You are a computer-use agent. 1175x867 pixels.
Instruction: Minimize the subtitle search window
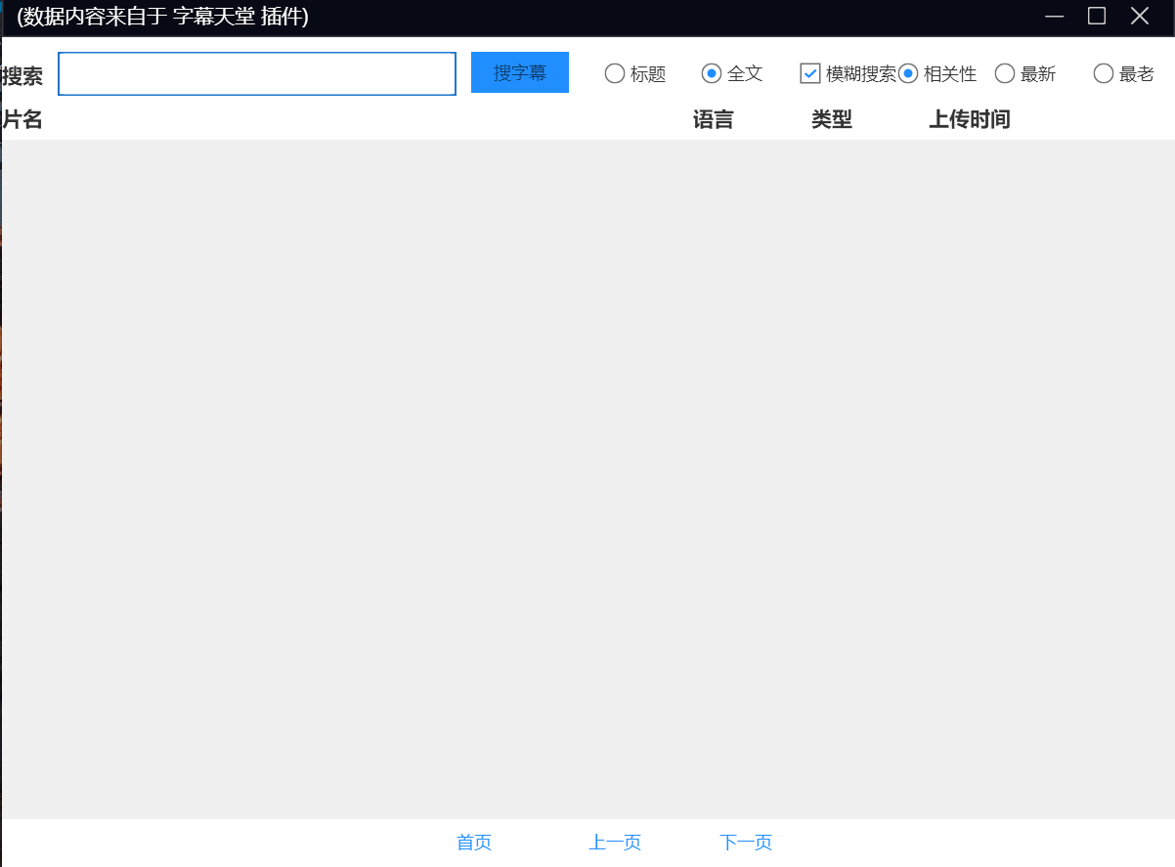[1053, 16]
